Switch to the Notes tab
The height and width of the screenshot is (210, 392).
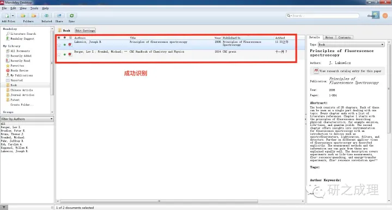tap(329, 37)
